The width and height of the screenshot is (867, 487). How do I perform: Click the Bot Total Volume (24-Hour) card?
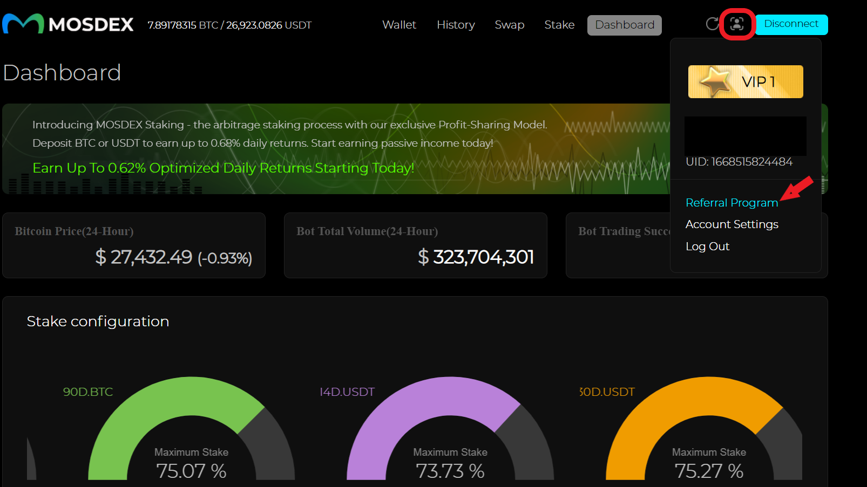coord(416,245)
